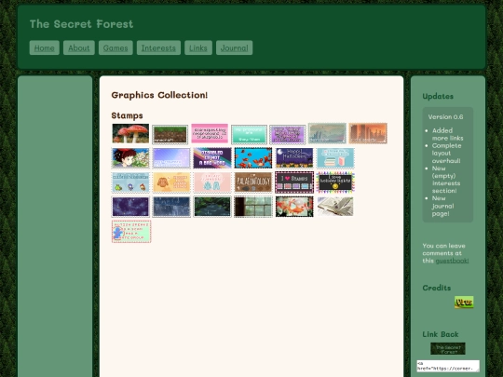Open the stacked books stamp
Screen dimensions: 503x377
coord(335,158)
